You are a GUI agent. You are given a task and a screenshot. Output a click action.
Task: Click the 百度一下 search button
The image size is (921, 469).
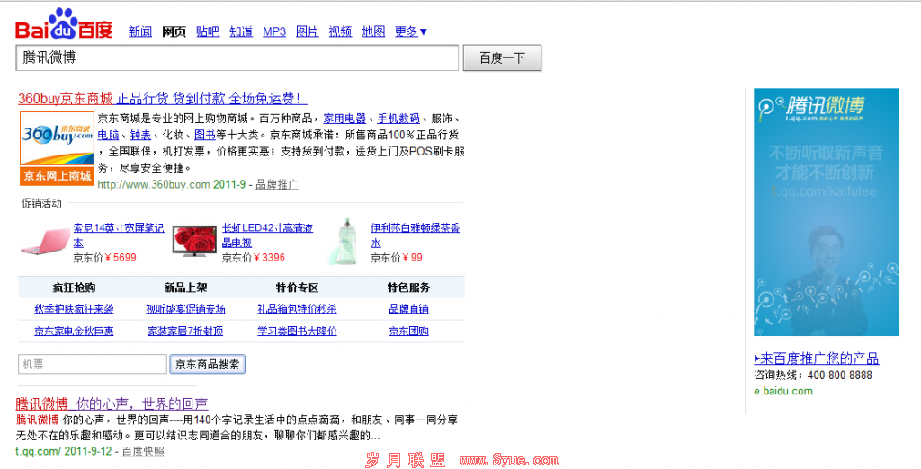[502, 58]
